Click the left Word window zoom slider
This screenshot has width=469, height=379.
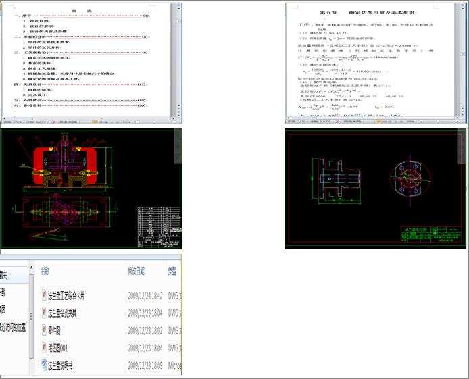tap(154, 122)
